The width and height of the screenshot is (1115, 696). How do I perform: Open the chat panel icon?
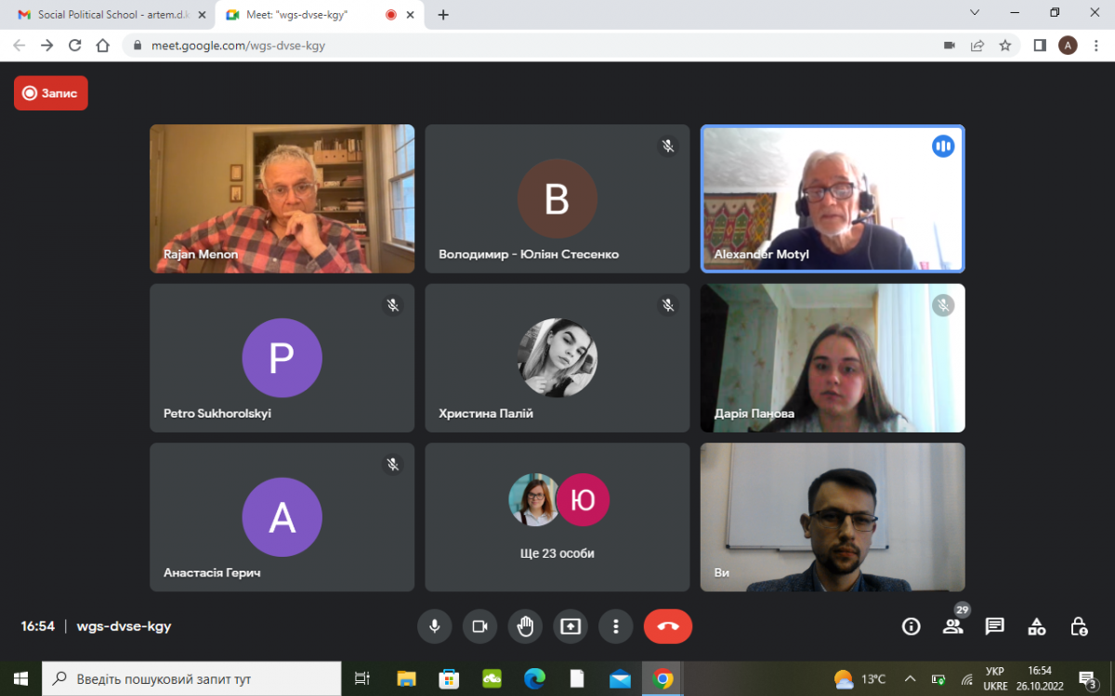994,626
